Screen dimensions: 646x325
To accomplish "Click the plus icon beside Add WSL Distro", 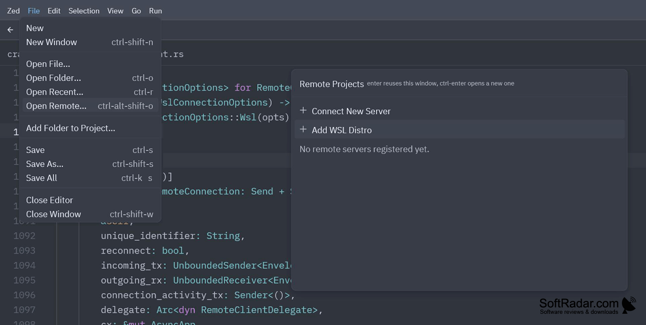I will click(x=303, y=129).
